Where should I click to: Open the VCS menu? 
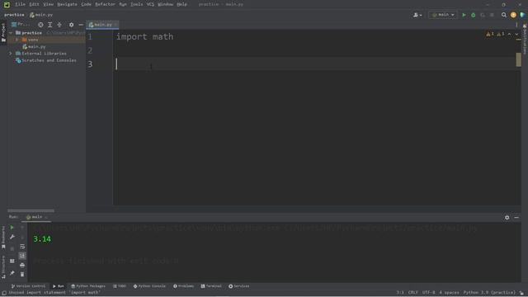click(150, 4)
